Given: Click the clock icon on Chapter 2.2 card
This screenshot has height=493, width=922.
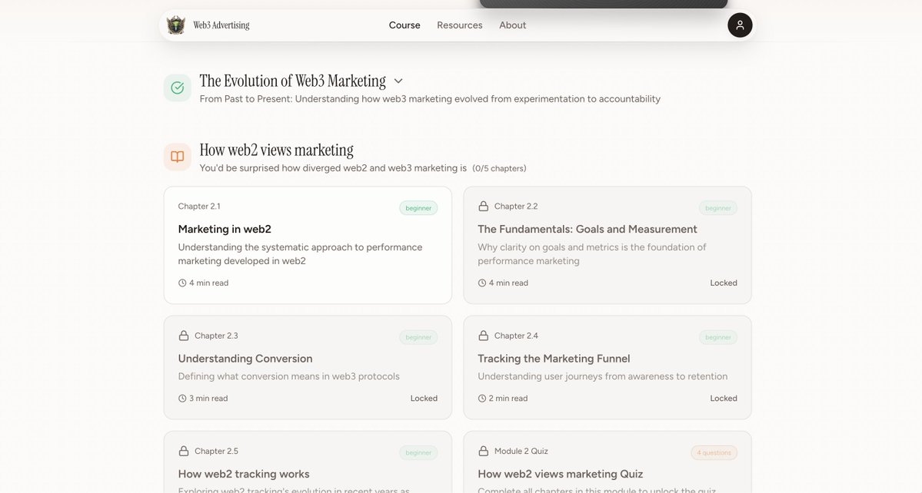Looking at the screenshot, I should (x=482, y=283).
